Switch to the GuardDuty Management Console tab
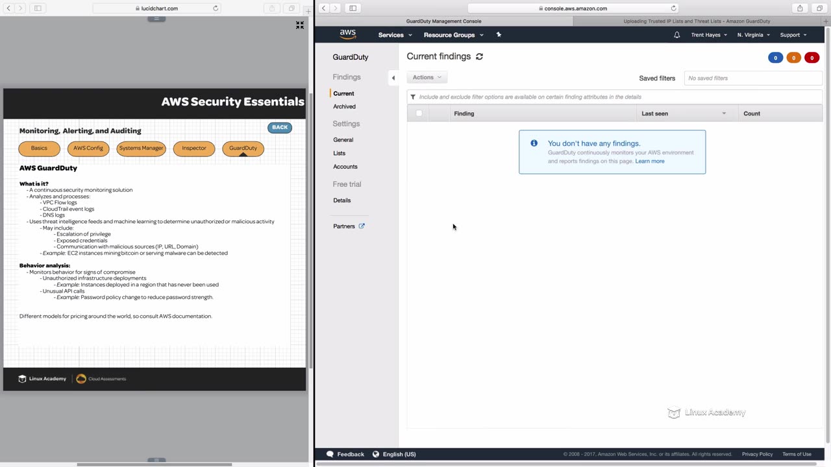This screenshot has width=831, height=467. tap(444, 21)
